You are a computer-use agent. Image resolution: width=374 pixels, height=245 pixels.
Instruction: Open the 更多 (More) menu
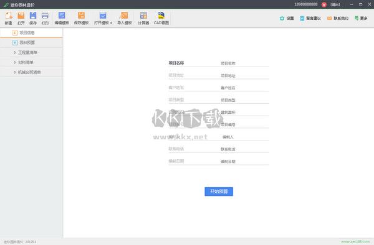pyautogui.click(x=361, y=18)
